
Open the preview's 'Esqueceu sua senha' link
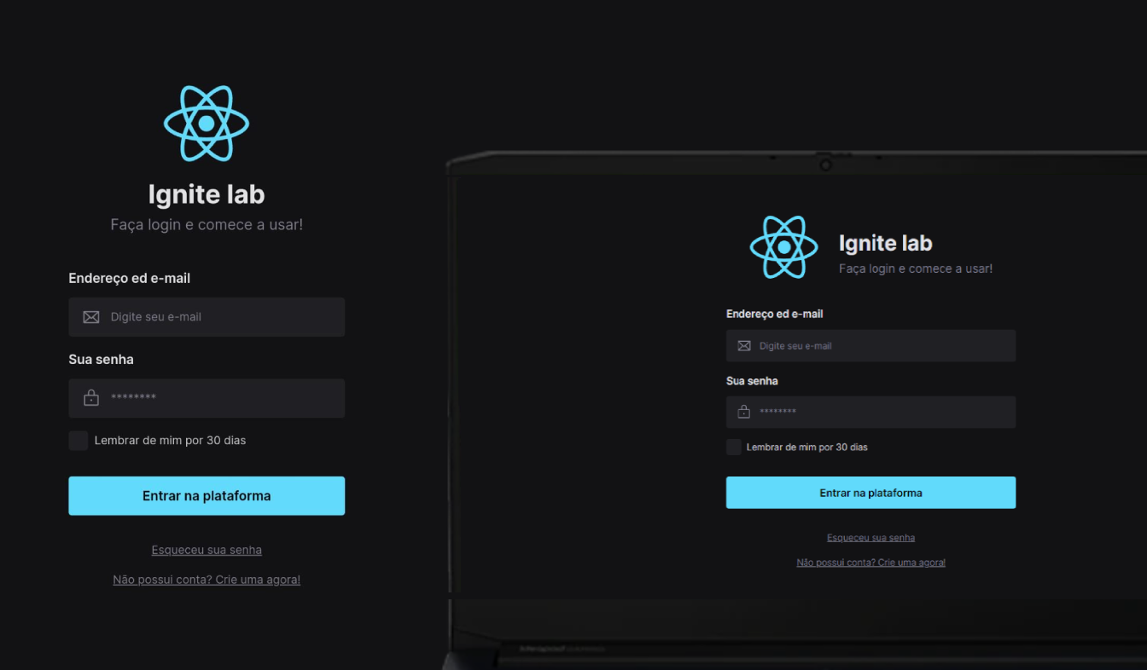[x=870, y=537]
